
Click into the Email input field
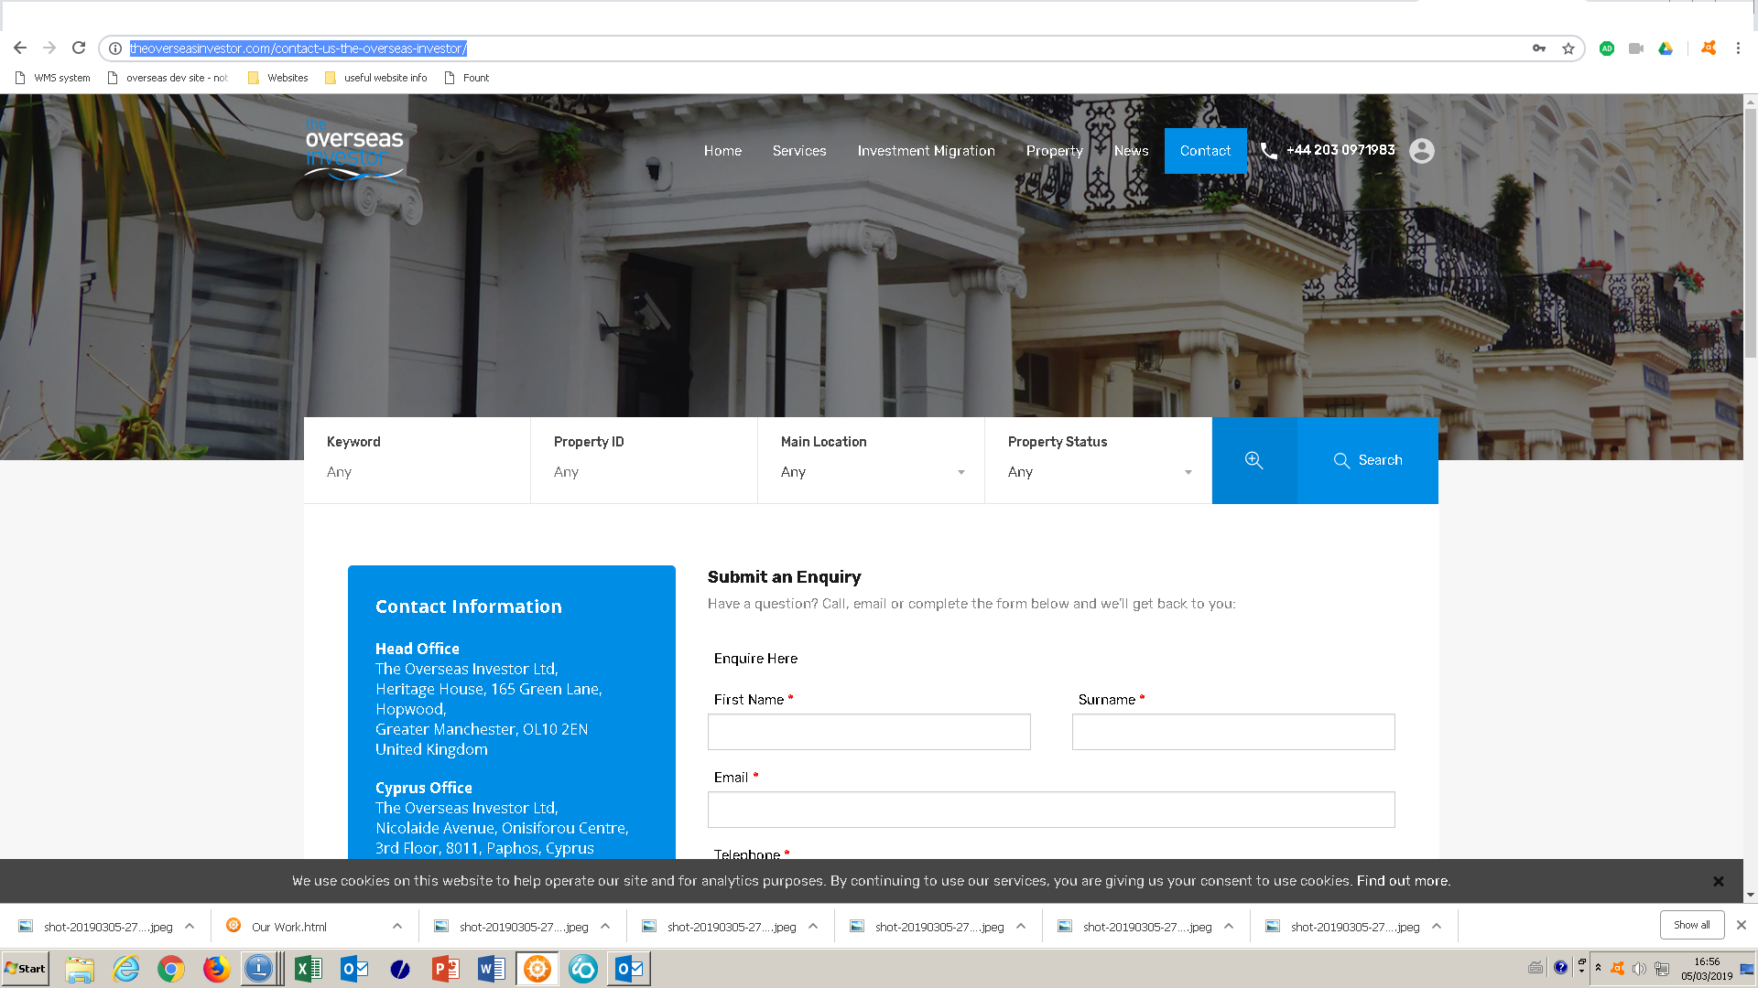tap(1050, 810)
